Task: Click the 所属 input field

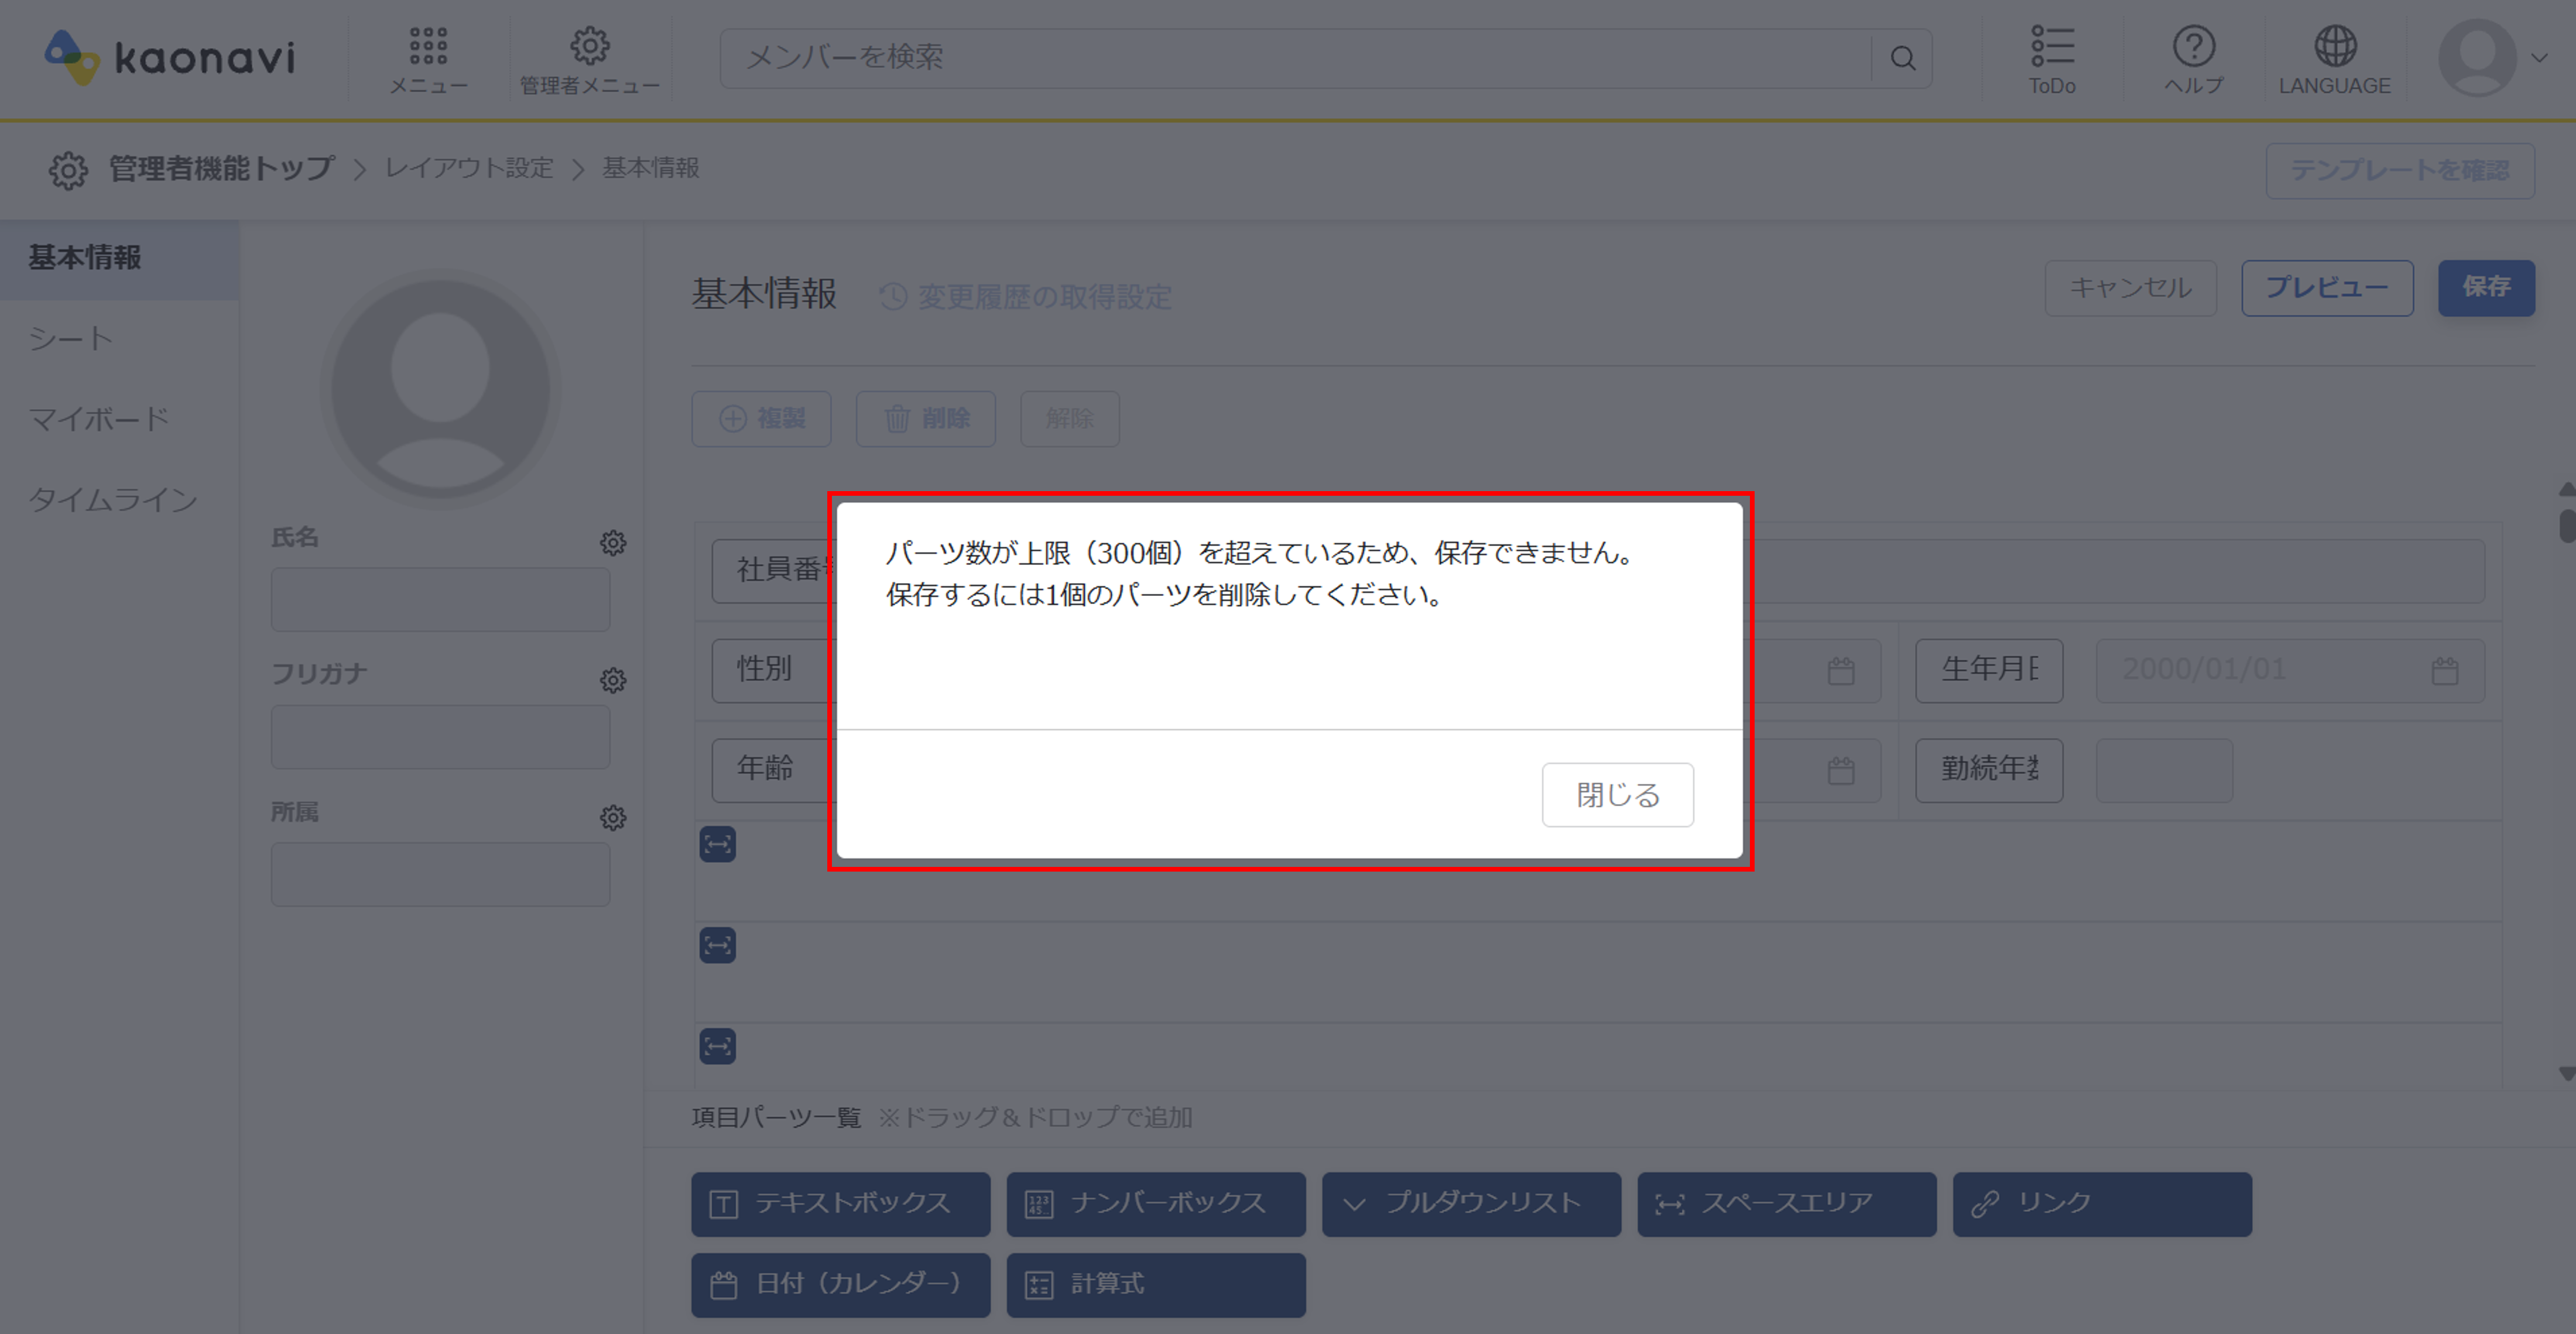Action: coord(440,874)
